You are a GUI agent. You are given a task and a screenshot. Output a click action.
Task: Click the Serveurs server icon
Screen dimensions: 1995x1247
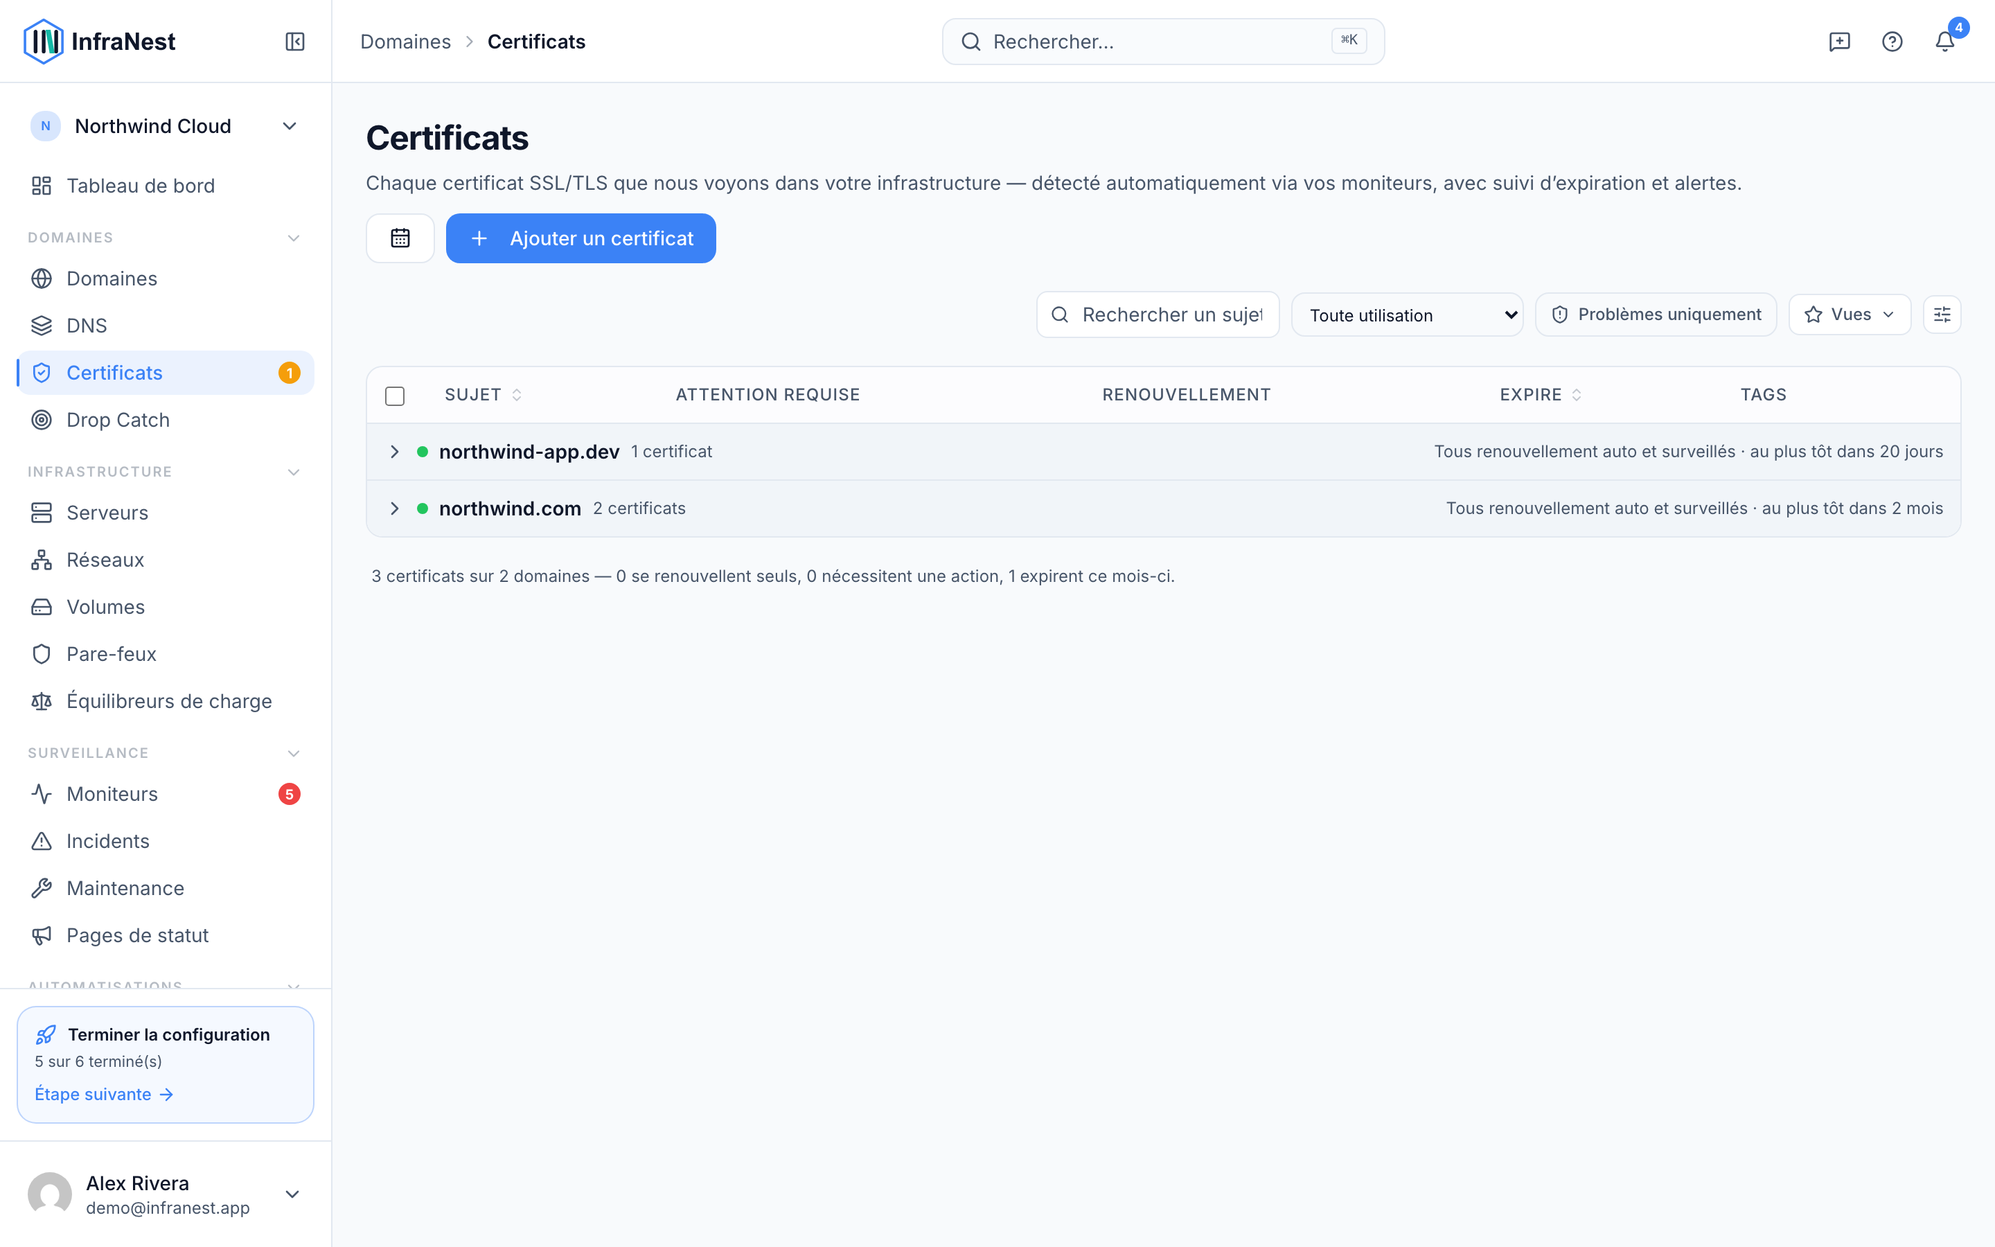click(42, 513)
